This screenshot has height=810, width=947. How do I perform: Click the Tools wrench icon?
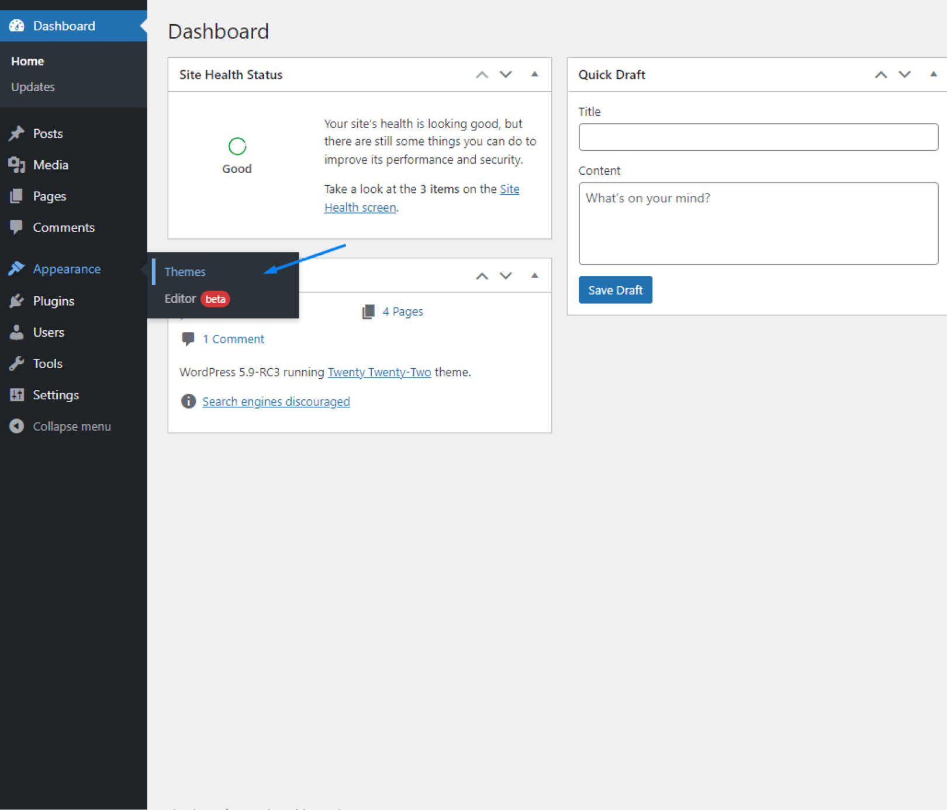pos(17,364)
